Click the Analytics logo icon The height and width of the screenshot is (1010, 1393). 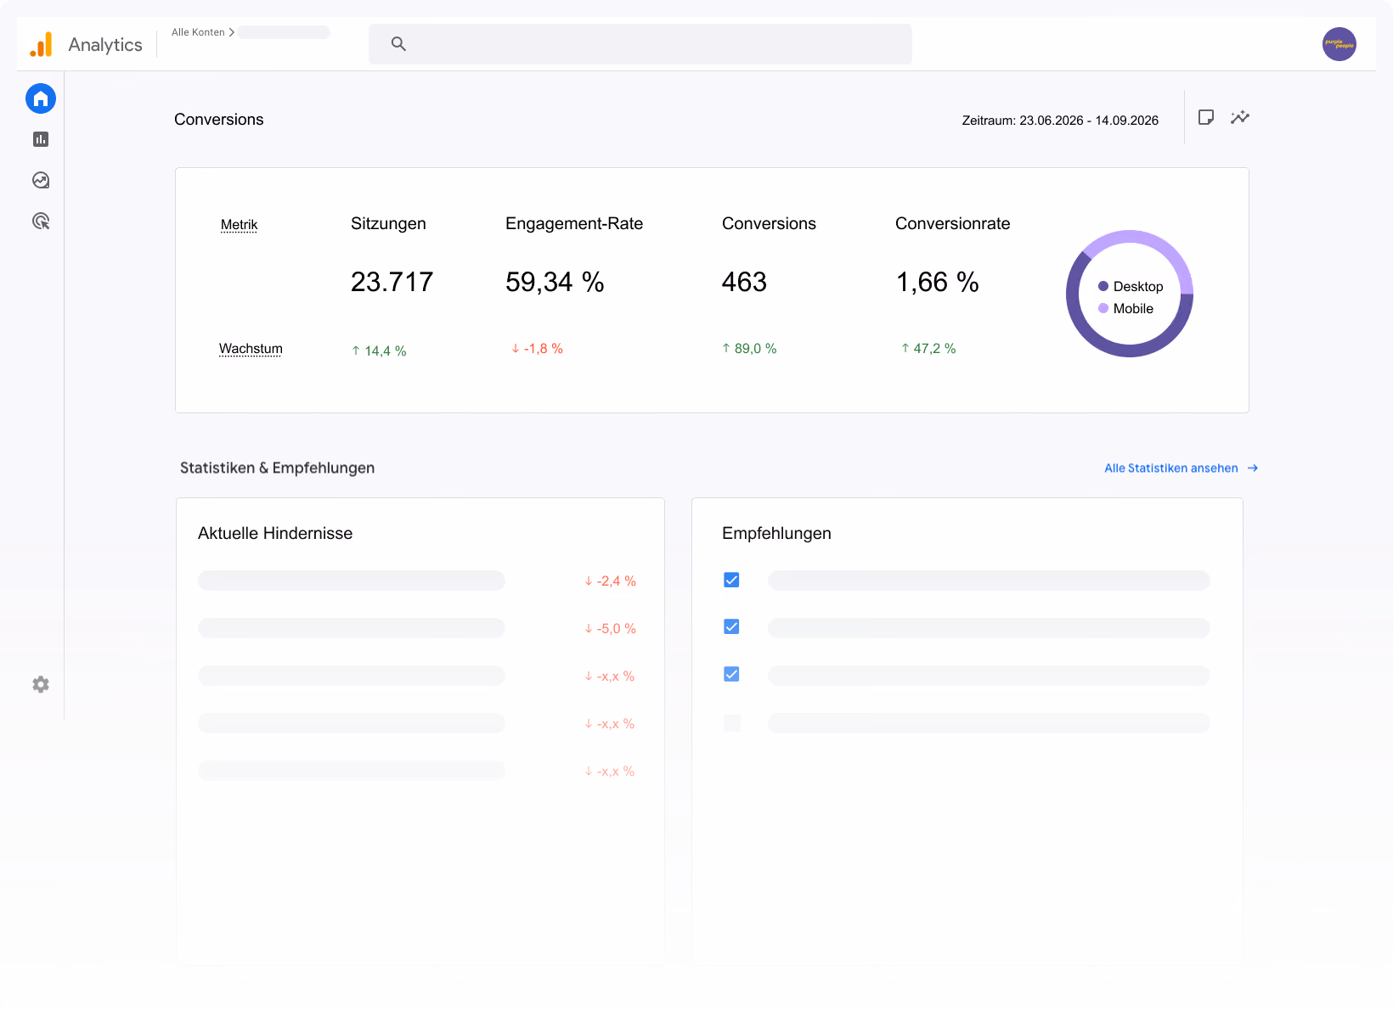[x=42, y=44]
